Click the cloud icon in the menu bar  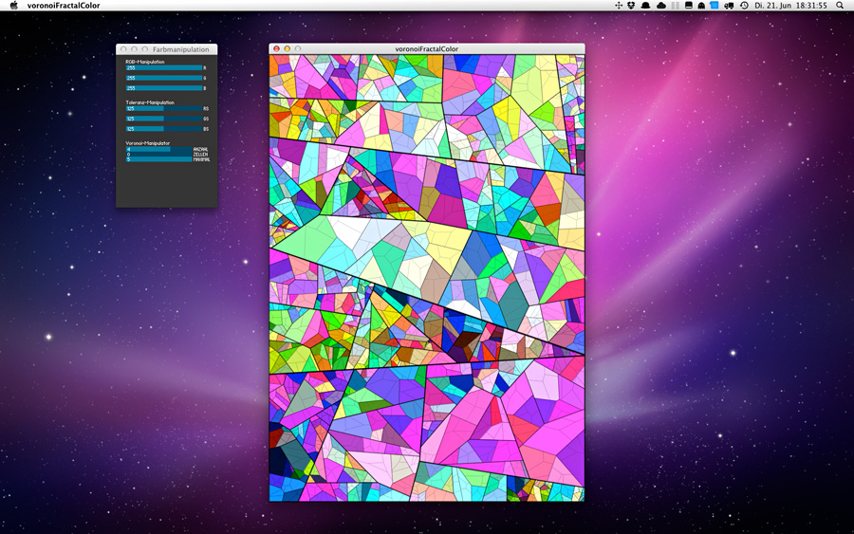661,6
